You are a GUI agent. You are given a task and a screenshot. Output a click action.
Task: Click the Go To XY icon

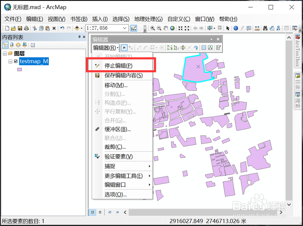pyautogui.click(x=278, y=28)
